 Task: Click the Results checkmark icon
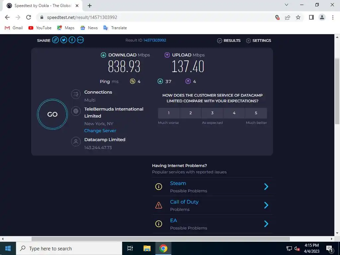click(219, 41)
